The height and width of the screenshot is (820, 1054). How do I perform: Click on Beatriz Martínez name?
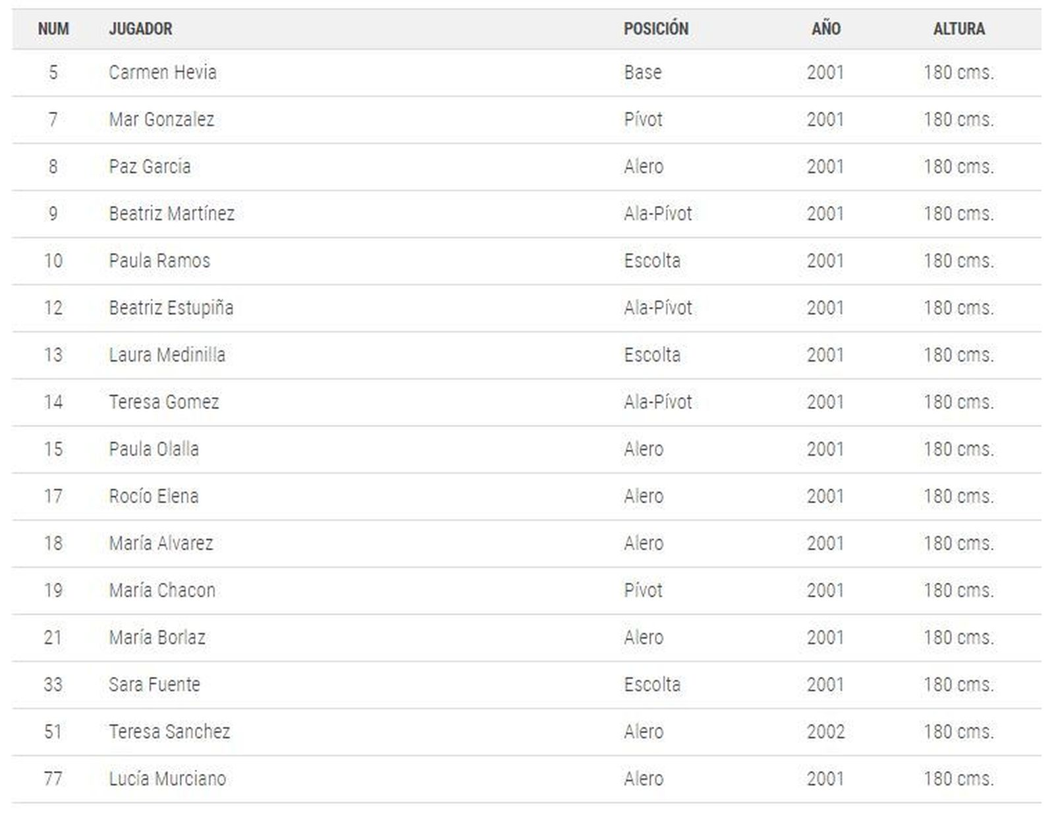[171, 214]
